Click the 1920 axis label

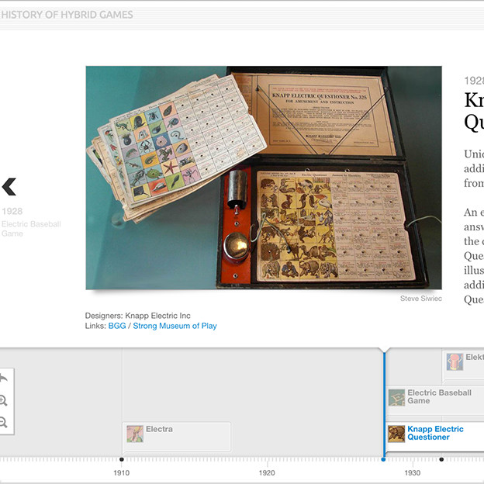tap(267, 472)
